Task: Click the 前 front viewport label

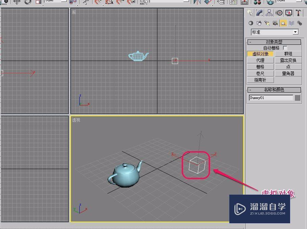Action: point(74,12)
